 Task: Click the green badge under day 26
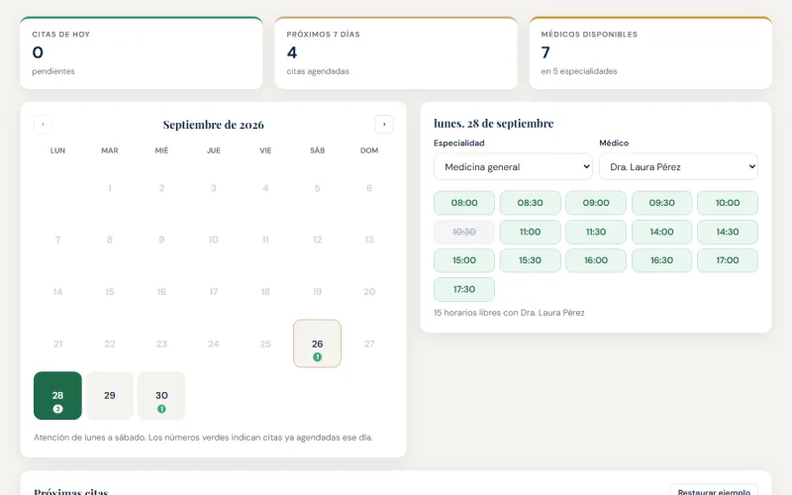[317, 357]
